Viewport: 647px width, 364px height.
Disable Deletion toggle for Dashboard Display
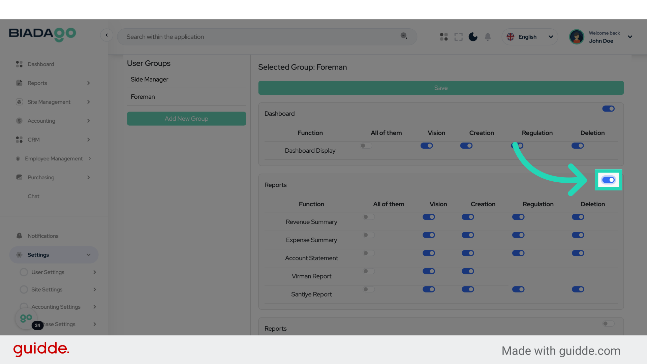pyautogui.click(x=578, y=146)
